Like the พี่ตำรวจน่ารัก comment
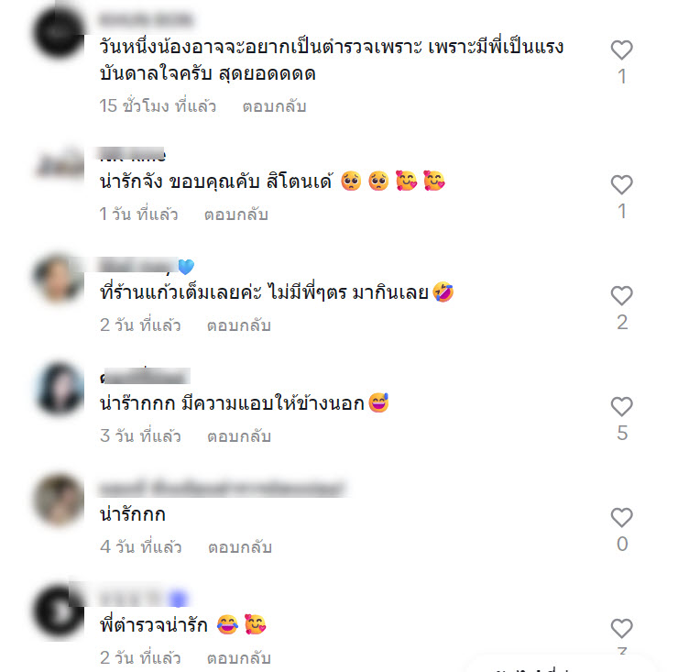Screen dimensions: 678x672 coord(621,628)
